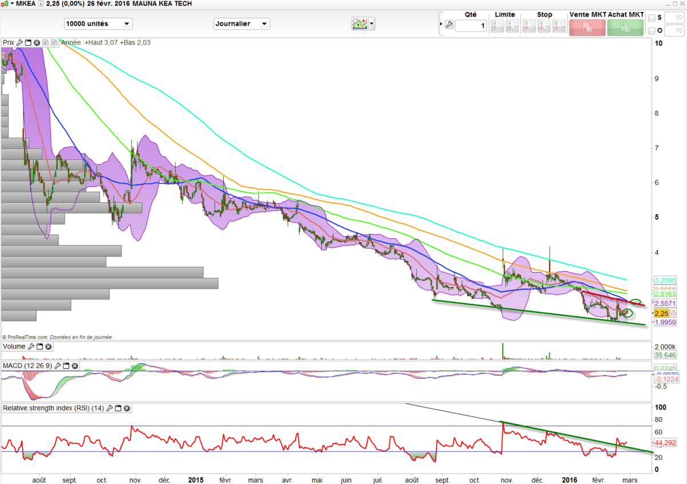Toggle the O checkbox

tap(652, 31)
